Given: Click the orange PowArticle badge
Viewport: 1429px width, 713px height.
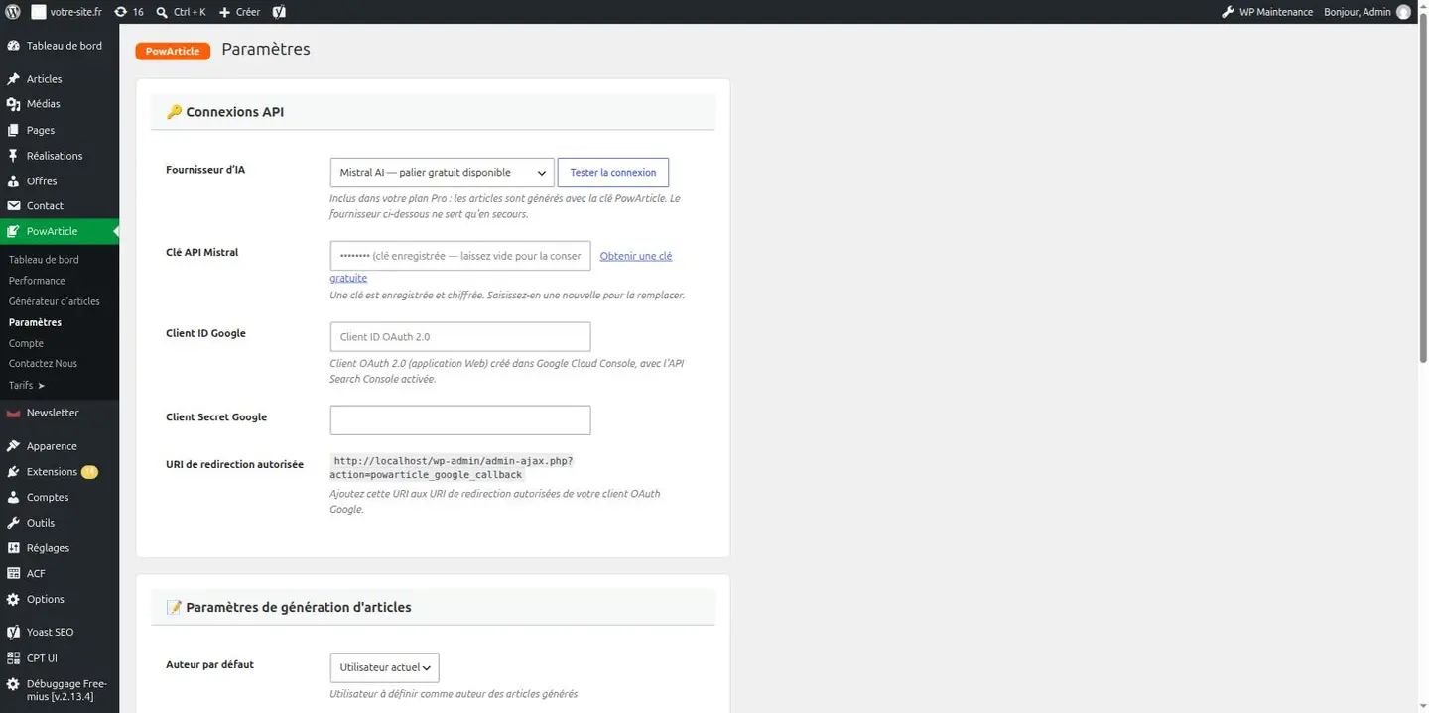Looking at the screenshot, I should pos(173,51).
